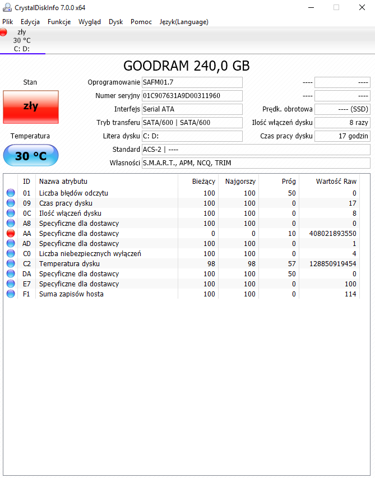The width and height of the screenshot is (375, 478).
Task: Click the power-on hours field '17 godzin'
Action: (x=342, y=136)
